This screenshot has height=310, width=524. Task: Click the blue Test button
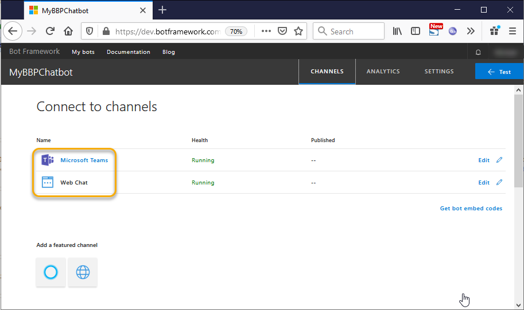(499, 72)
